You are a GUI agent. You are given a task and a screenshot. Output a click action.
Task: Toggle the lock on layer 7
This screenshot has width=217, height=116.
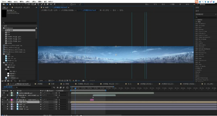click(x=7, y=109)
